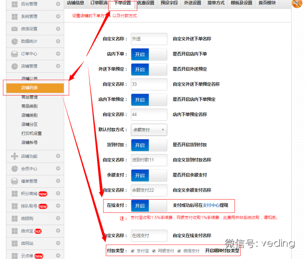305x259 pixels.
Task: Expand 会员中心 with its arrow
Action: point(58,168)
